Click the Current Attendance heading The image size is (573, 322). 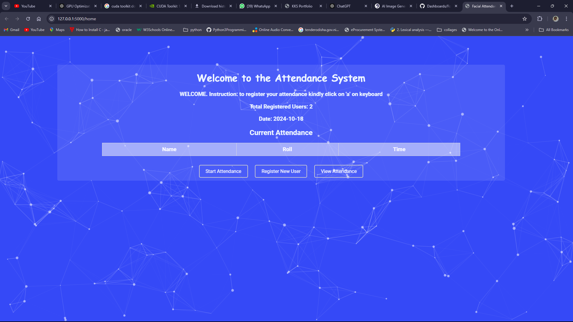(x=281, y=133)
